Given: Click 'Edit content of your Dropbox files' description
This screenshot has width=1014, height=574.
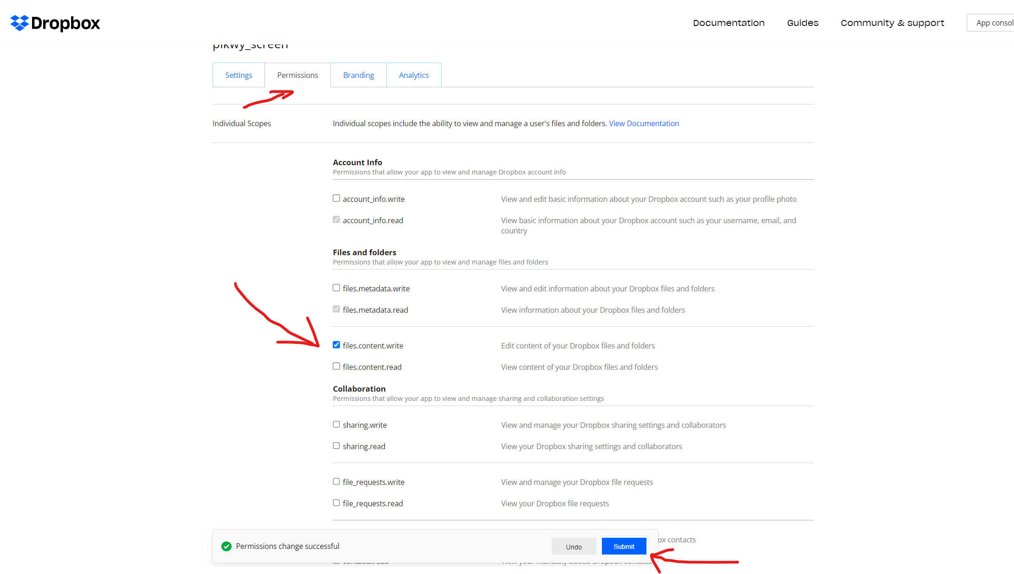Looking at the screenshot, I should [x=578, y=346].
